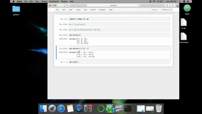Open Jupyter Kernel menu
This screenshot has width=202, height=114.
click(93, 10)
